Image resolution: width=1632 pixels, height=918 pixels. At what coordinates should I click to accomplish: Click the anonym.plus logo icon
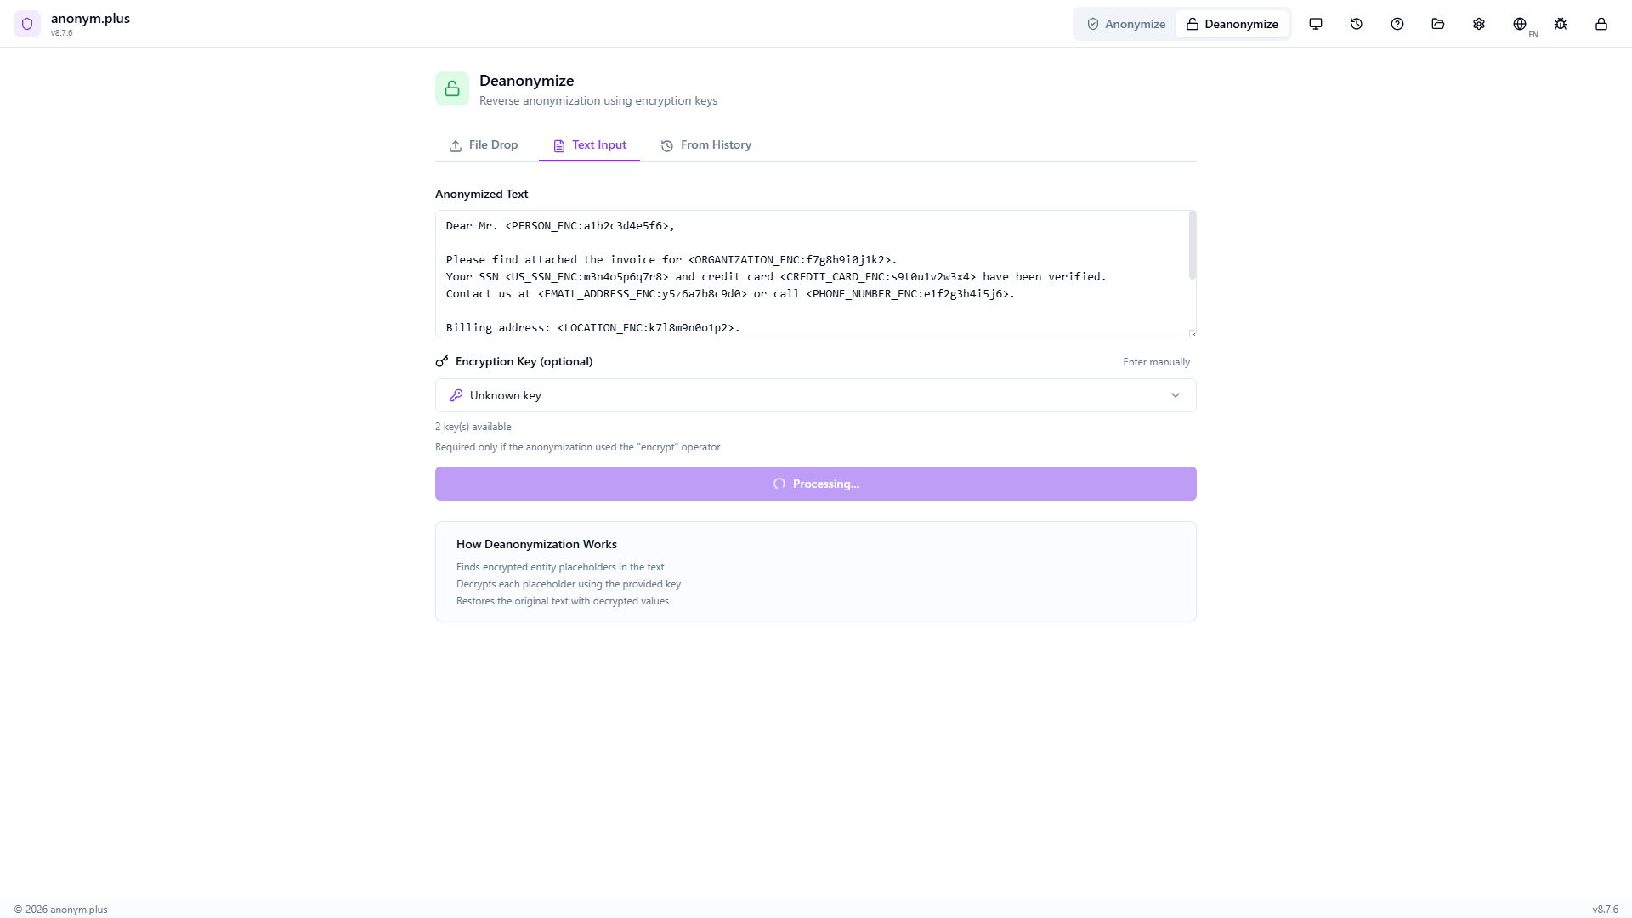27,23
